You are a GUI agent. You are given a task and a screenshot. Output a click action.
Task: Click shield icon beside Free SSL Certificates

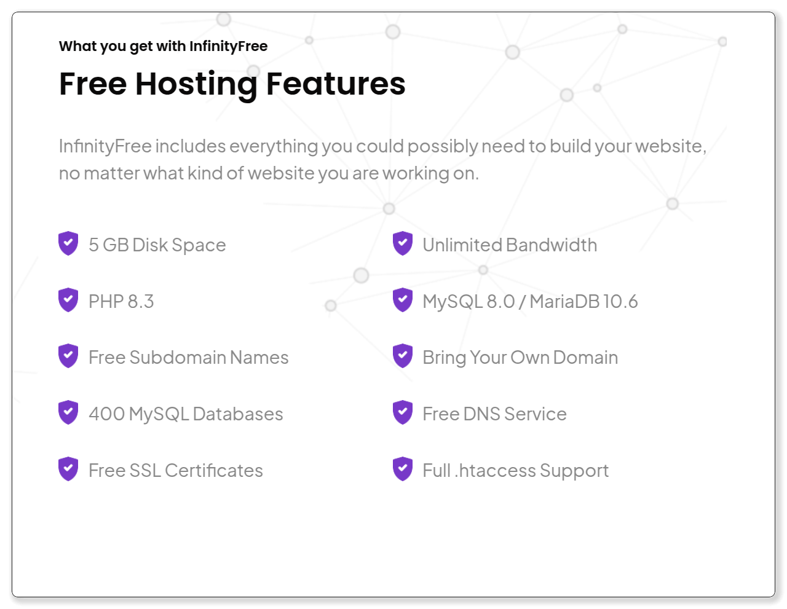point(68,469)
